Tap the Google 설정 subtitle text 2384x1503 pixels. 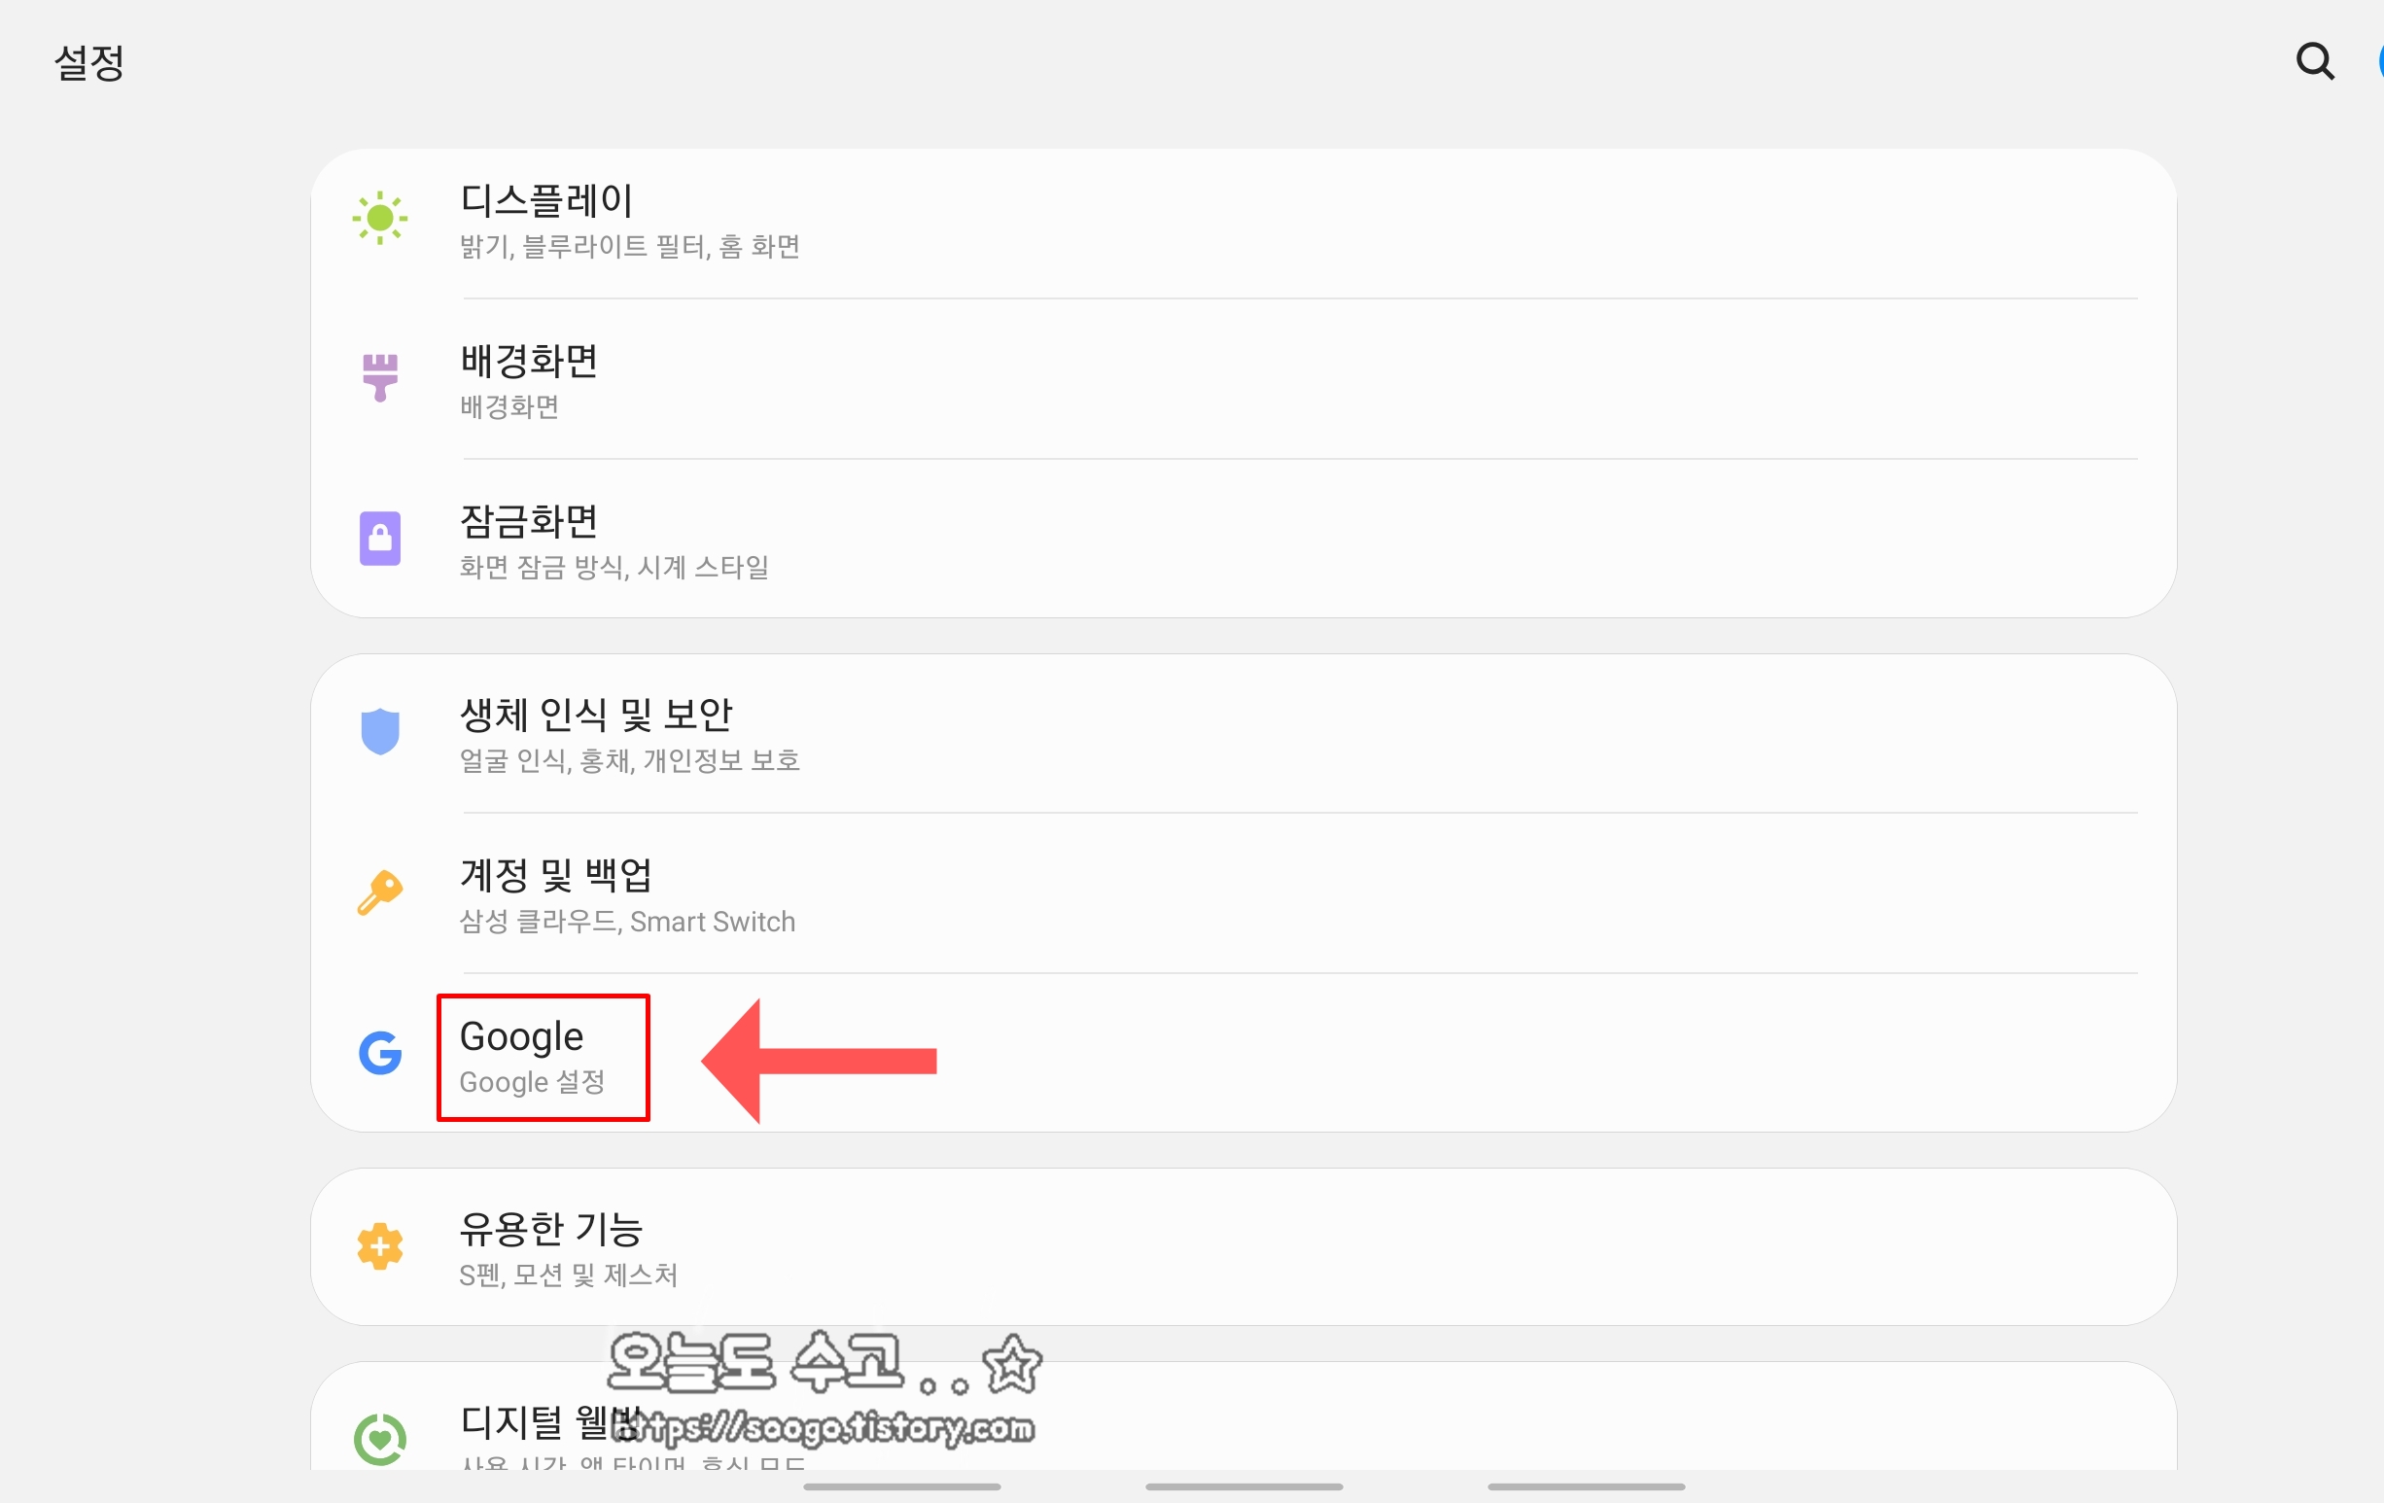coord(532,1081)
